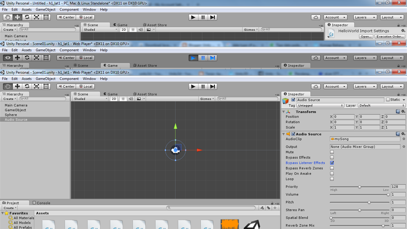Toggle scene lighting sun icon in front window

tap(123, 99)
